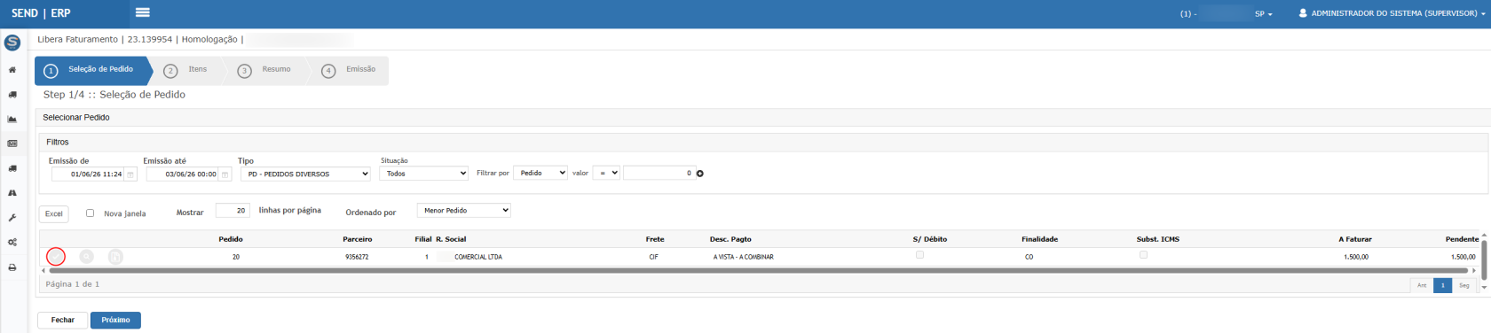The width and height of the screenshot is (1491, 333).
Task: Go to step 1 Seleção de Pedido
Action: pyautogui.click(x=92, y=70)
